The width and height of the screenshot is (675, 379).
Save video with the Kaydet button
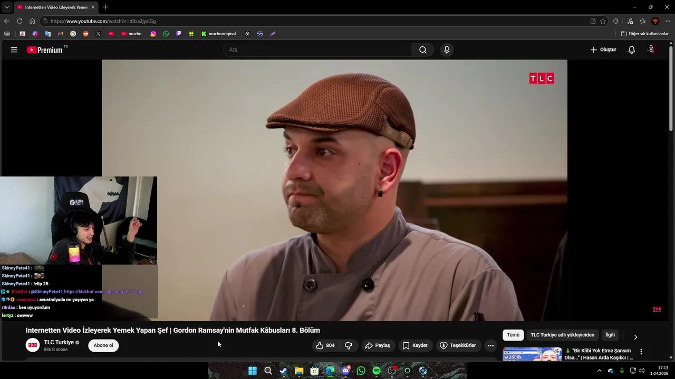(415, 345)
